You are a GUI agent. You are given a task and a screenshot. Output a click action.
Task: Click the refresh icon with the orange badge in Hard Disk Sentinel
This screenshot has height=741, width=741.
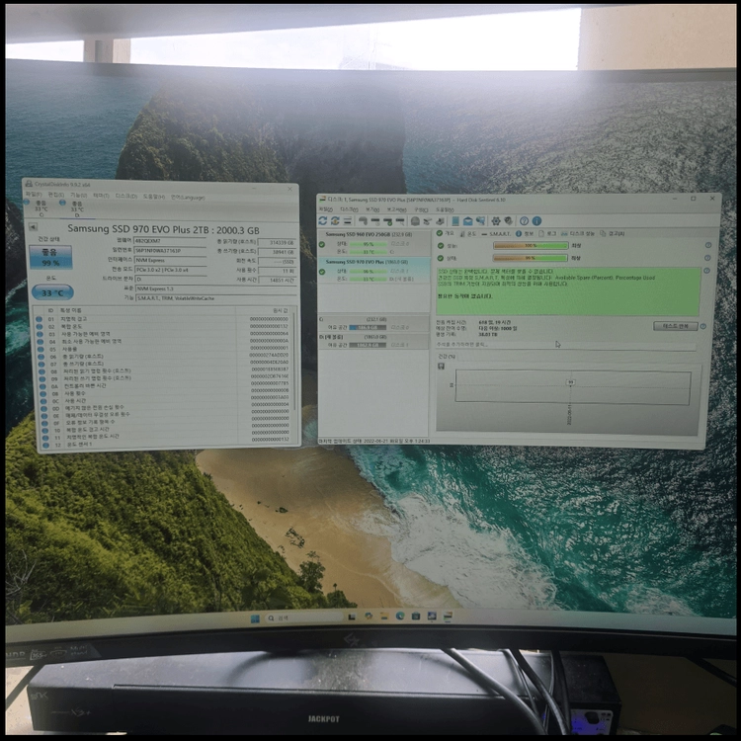(335, 220)
